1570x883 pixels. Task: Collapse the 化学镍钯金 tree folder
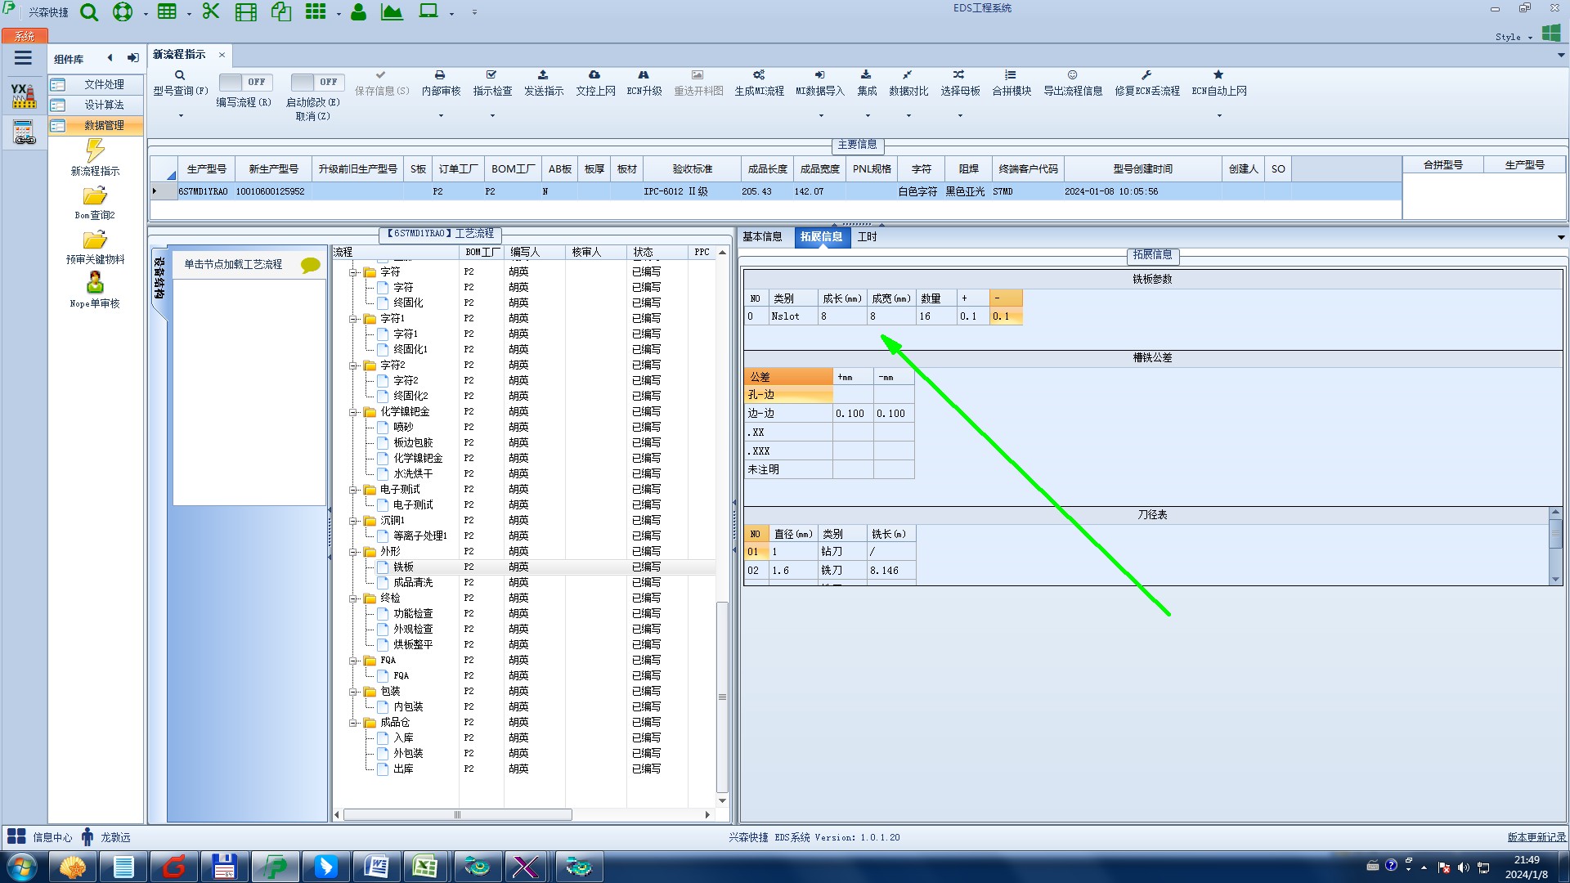[353, 412]
